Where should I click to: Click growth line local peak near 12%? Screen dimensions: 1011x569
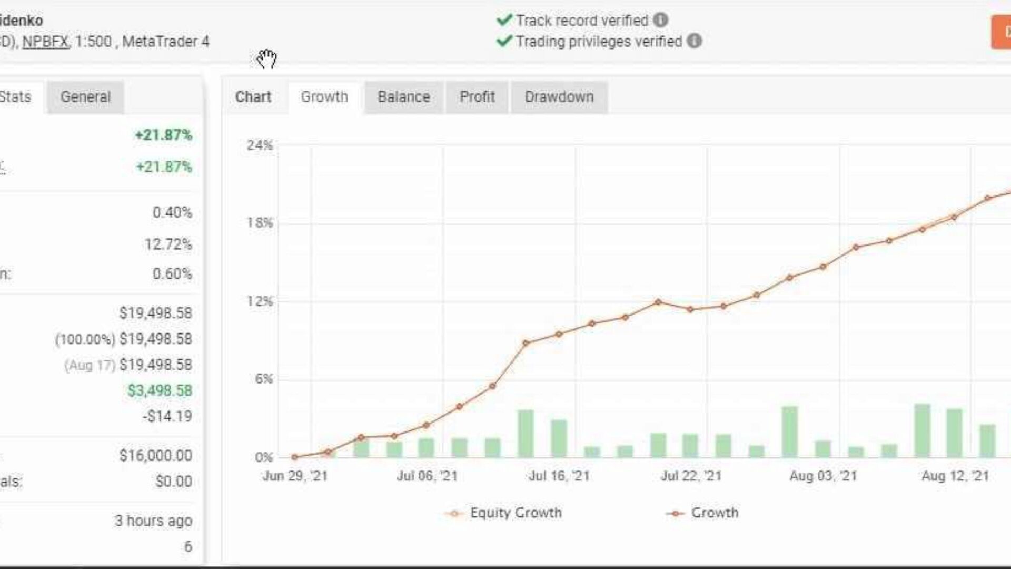coord(658,302)
